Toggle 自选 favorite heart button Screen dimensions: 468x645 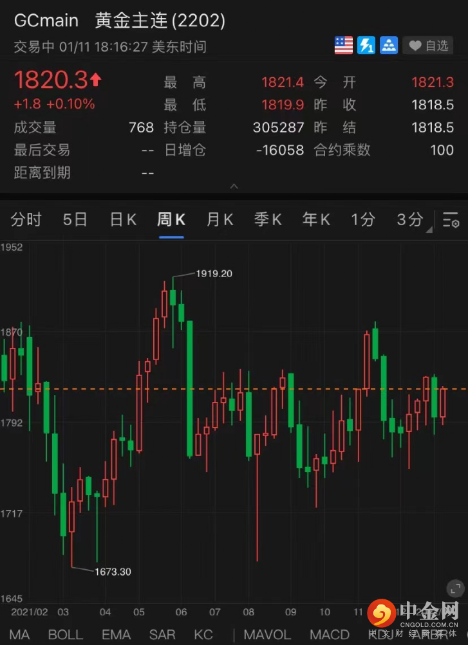click(x=429, y=46)
